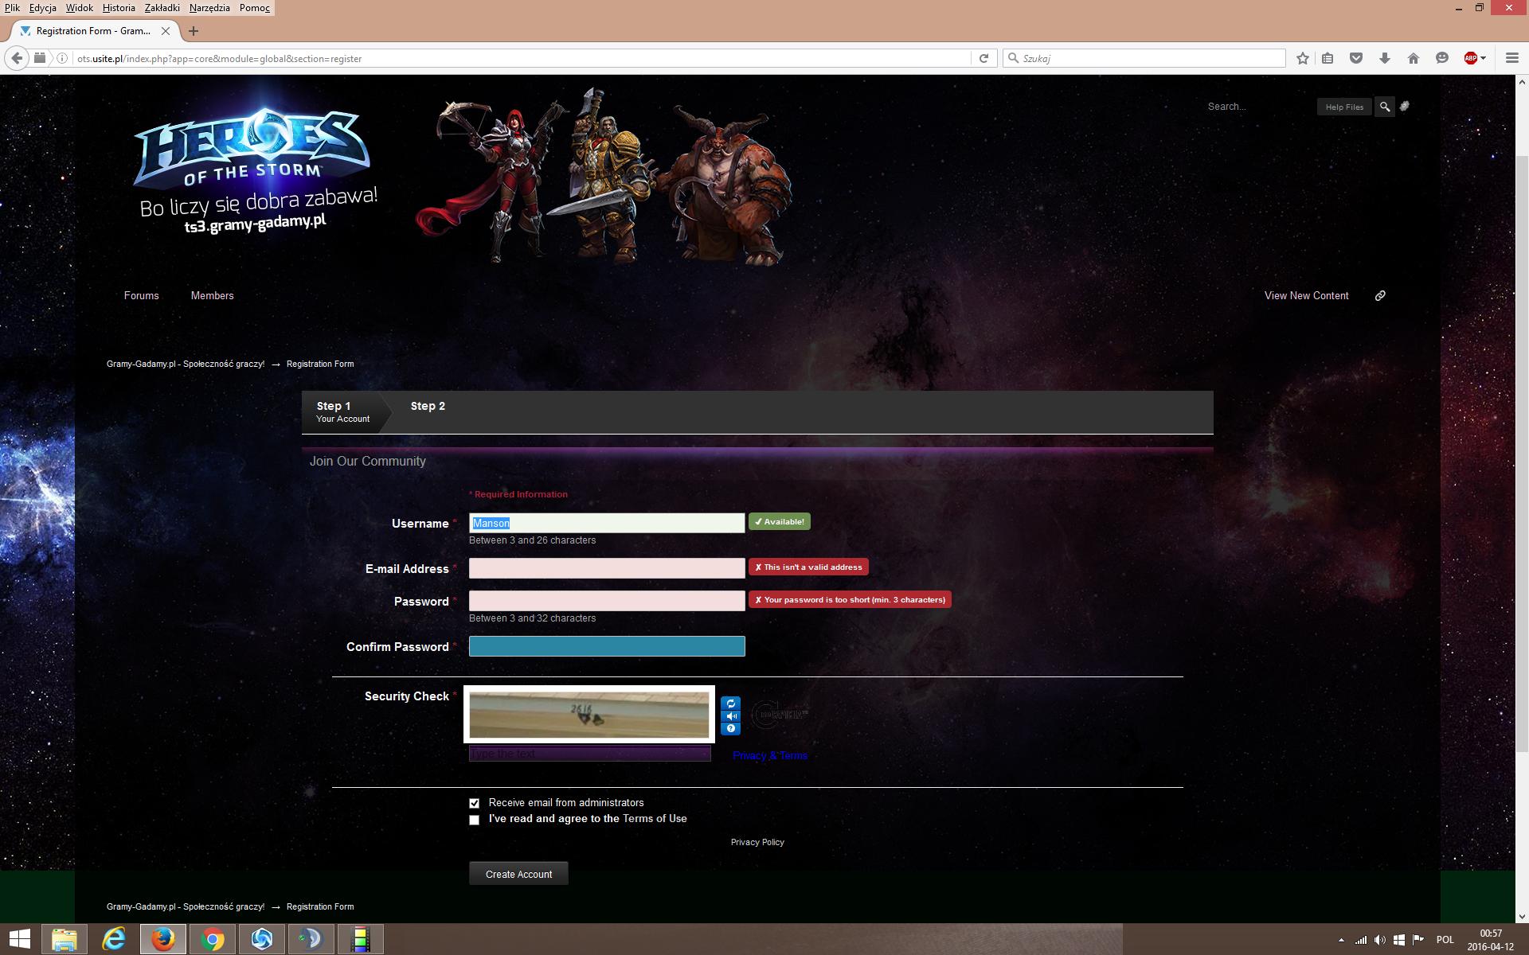This screenshot has height=955, width=1529.
Task: Open the captcha help question-mark icon
Action: [730, 729]
